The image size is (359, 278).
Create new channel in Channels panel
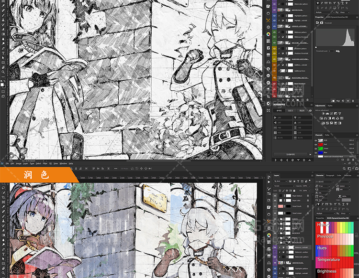click(348, 160)
